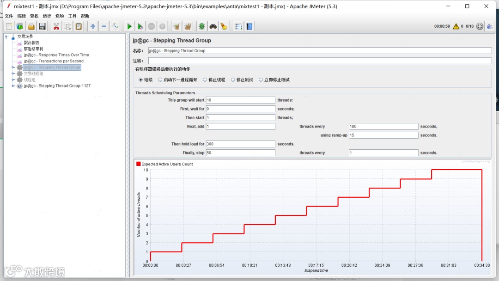Expand all nodes with plus icon
The width and height of the screenshot is (499, 281).
coord(92,26)
